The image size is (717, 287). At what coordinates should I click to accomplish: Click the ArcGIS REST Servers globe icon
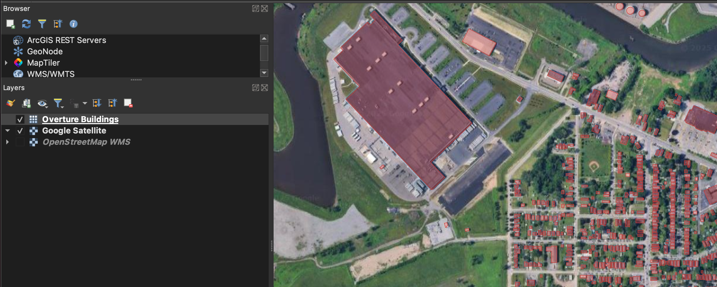click(18, 40)
